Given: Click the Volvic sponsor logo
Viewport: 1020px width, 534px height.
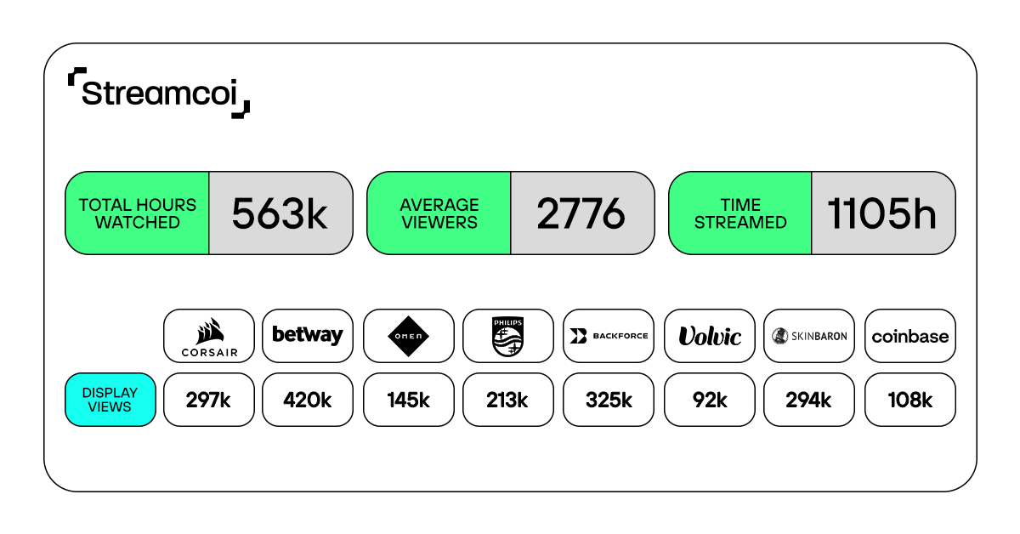Looking at the screenshot, I should pyautogui.click(x=710, y=336).
